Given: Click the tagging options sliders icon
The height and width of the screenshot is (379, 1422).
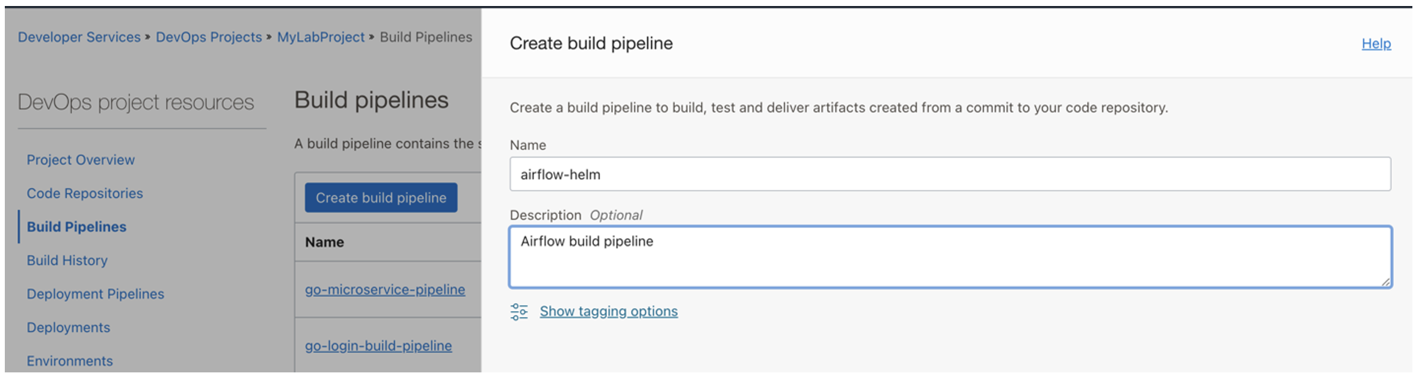Looking at the screenshot, I should pyautogui.click(x=519, y=312).
